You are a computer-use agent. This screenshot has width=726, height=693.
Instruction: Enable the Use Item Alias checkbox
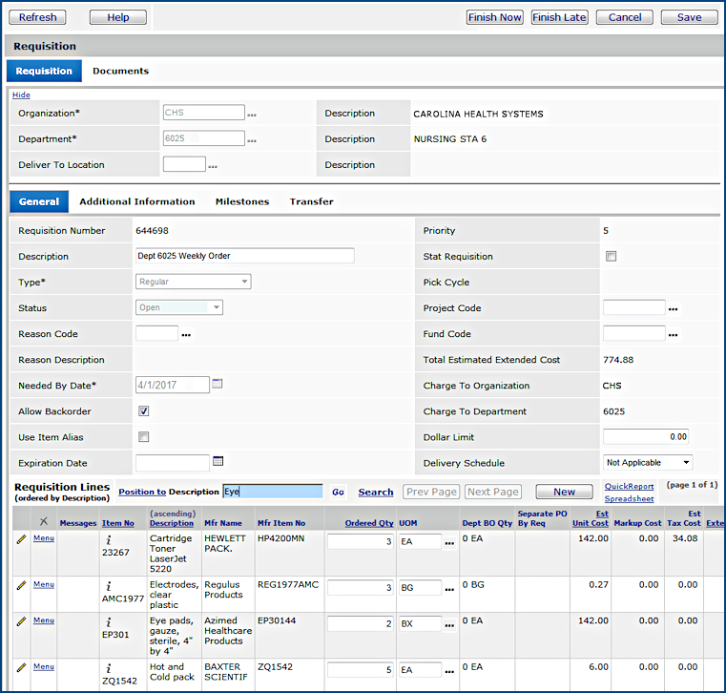[144, 437]
